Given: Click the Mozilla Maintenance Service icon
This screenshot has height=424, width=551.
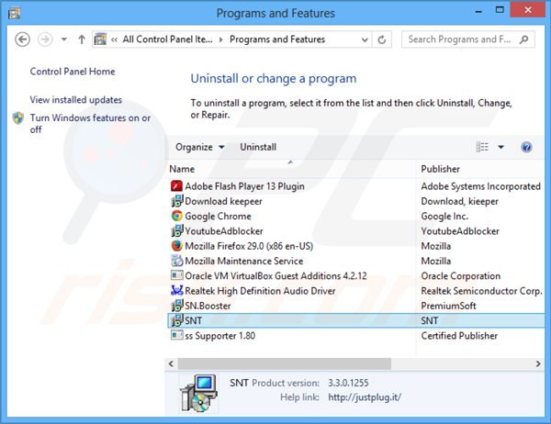Looking at the screenshot, I should (176, 261).
